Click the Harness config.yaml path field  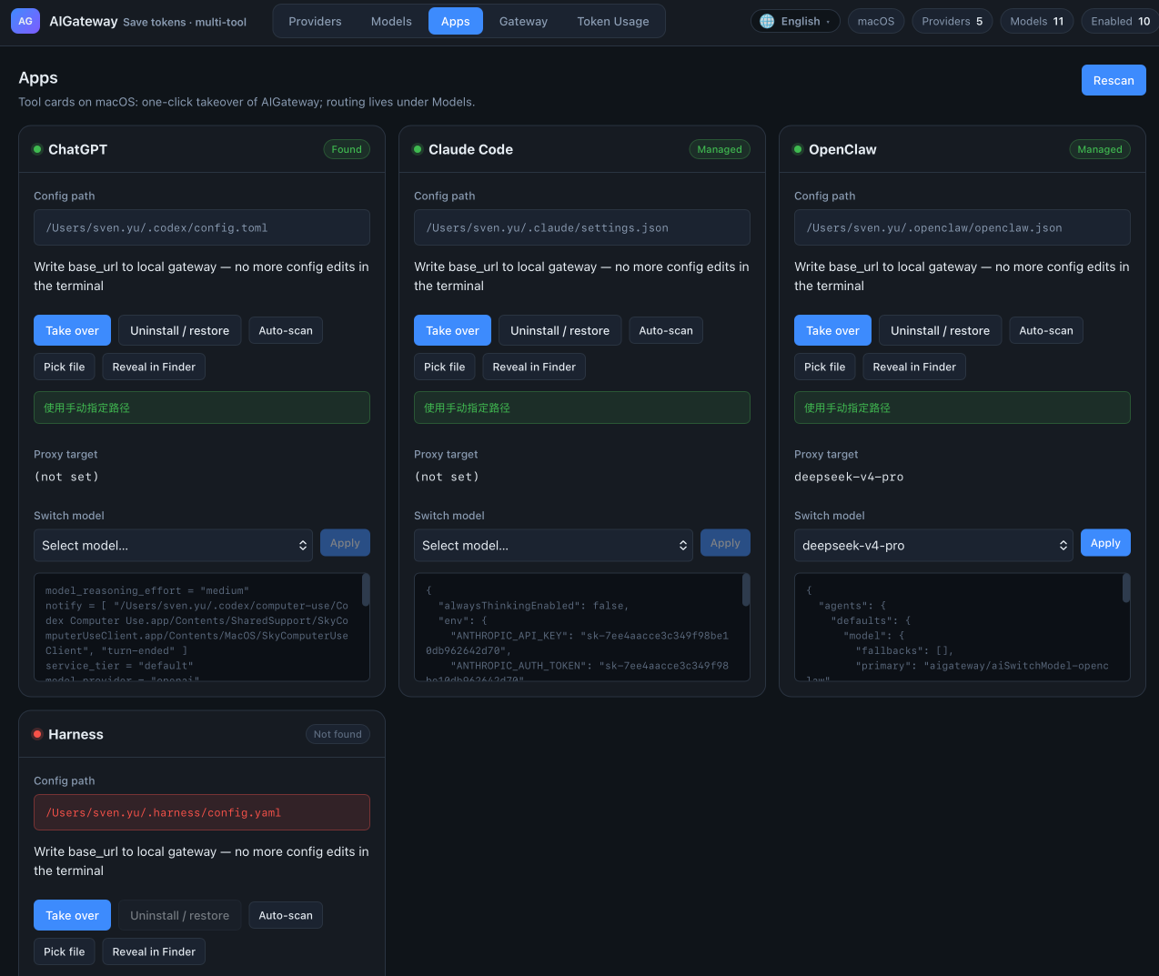point(202,812)
